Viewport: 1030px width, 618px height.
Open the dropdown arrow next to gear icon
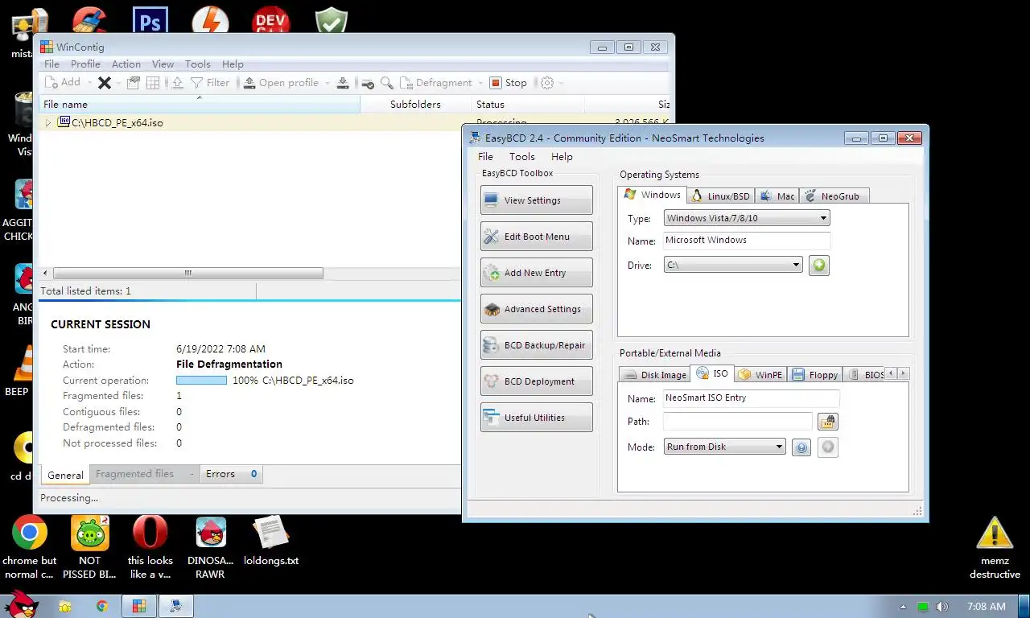[561, 83]
